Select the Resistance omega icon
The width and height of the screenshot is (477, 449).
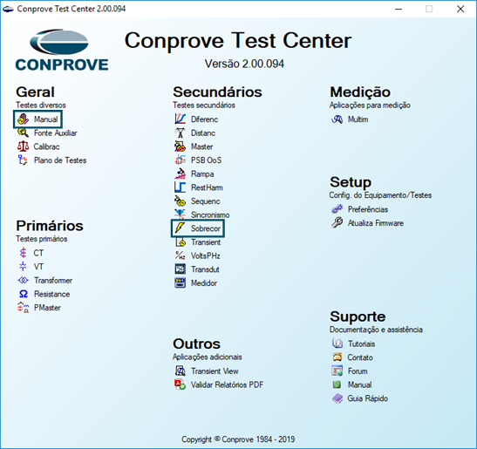(24, 294)
